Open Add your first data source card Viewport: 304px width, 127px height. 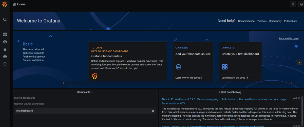pyautogui.click(x=193, y=61)
